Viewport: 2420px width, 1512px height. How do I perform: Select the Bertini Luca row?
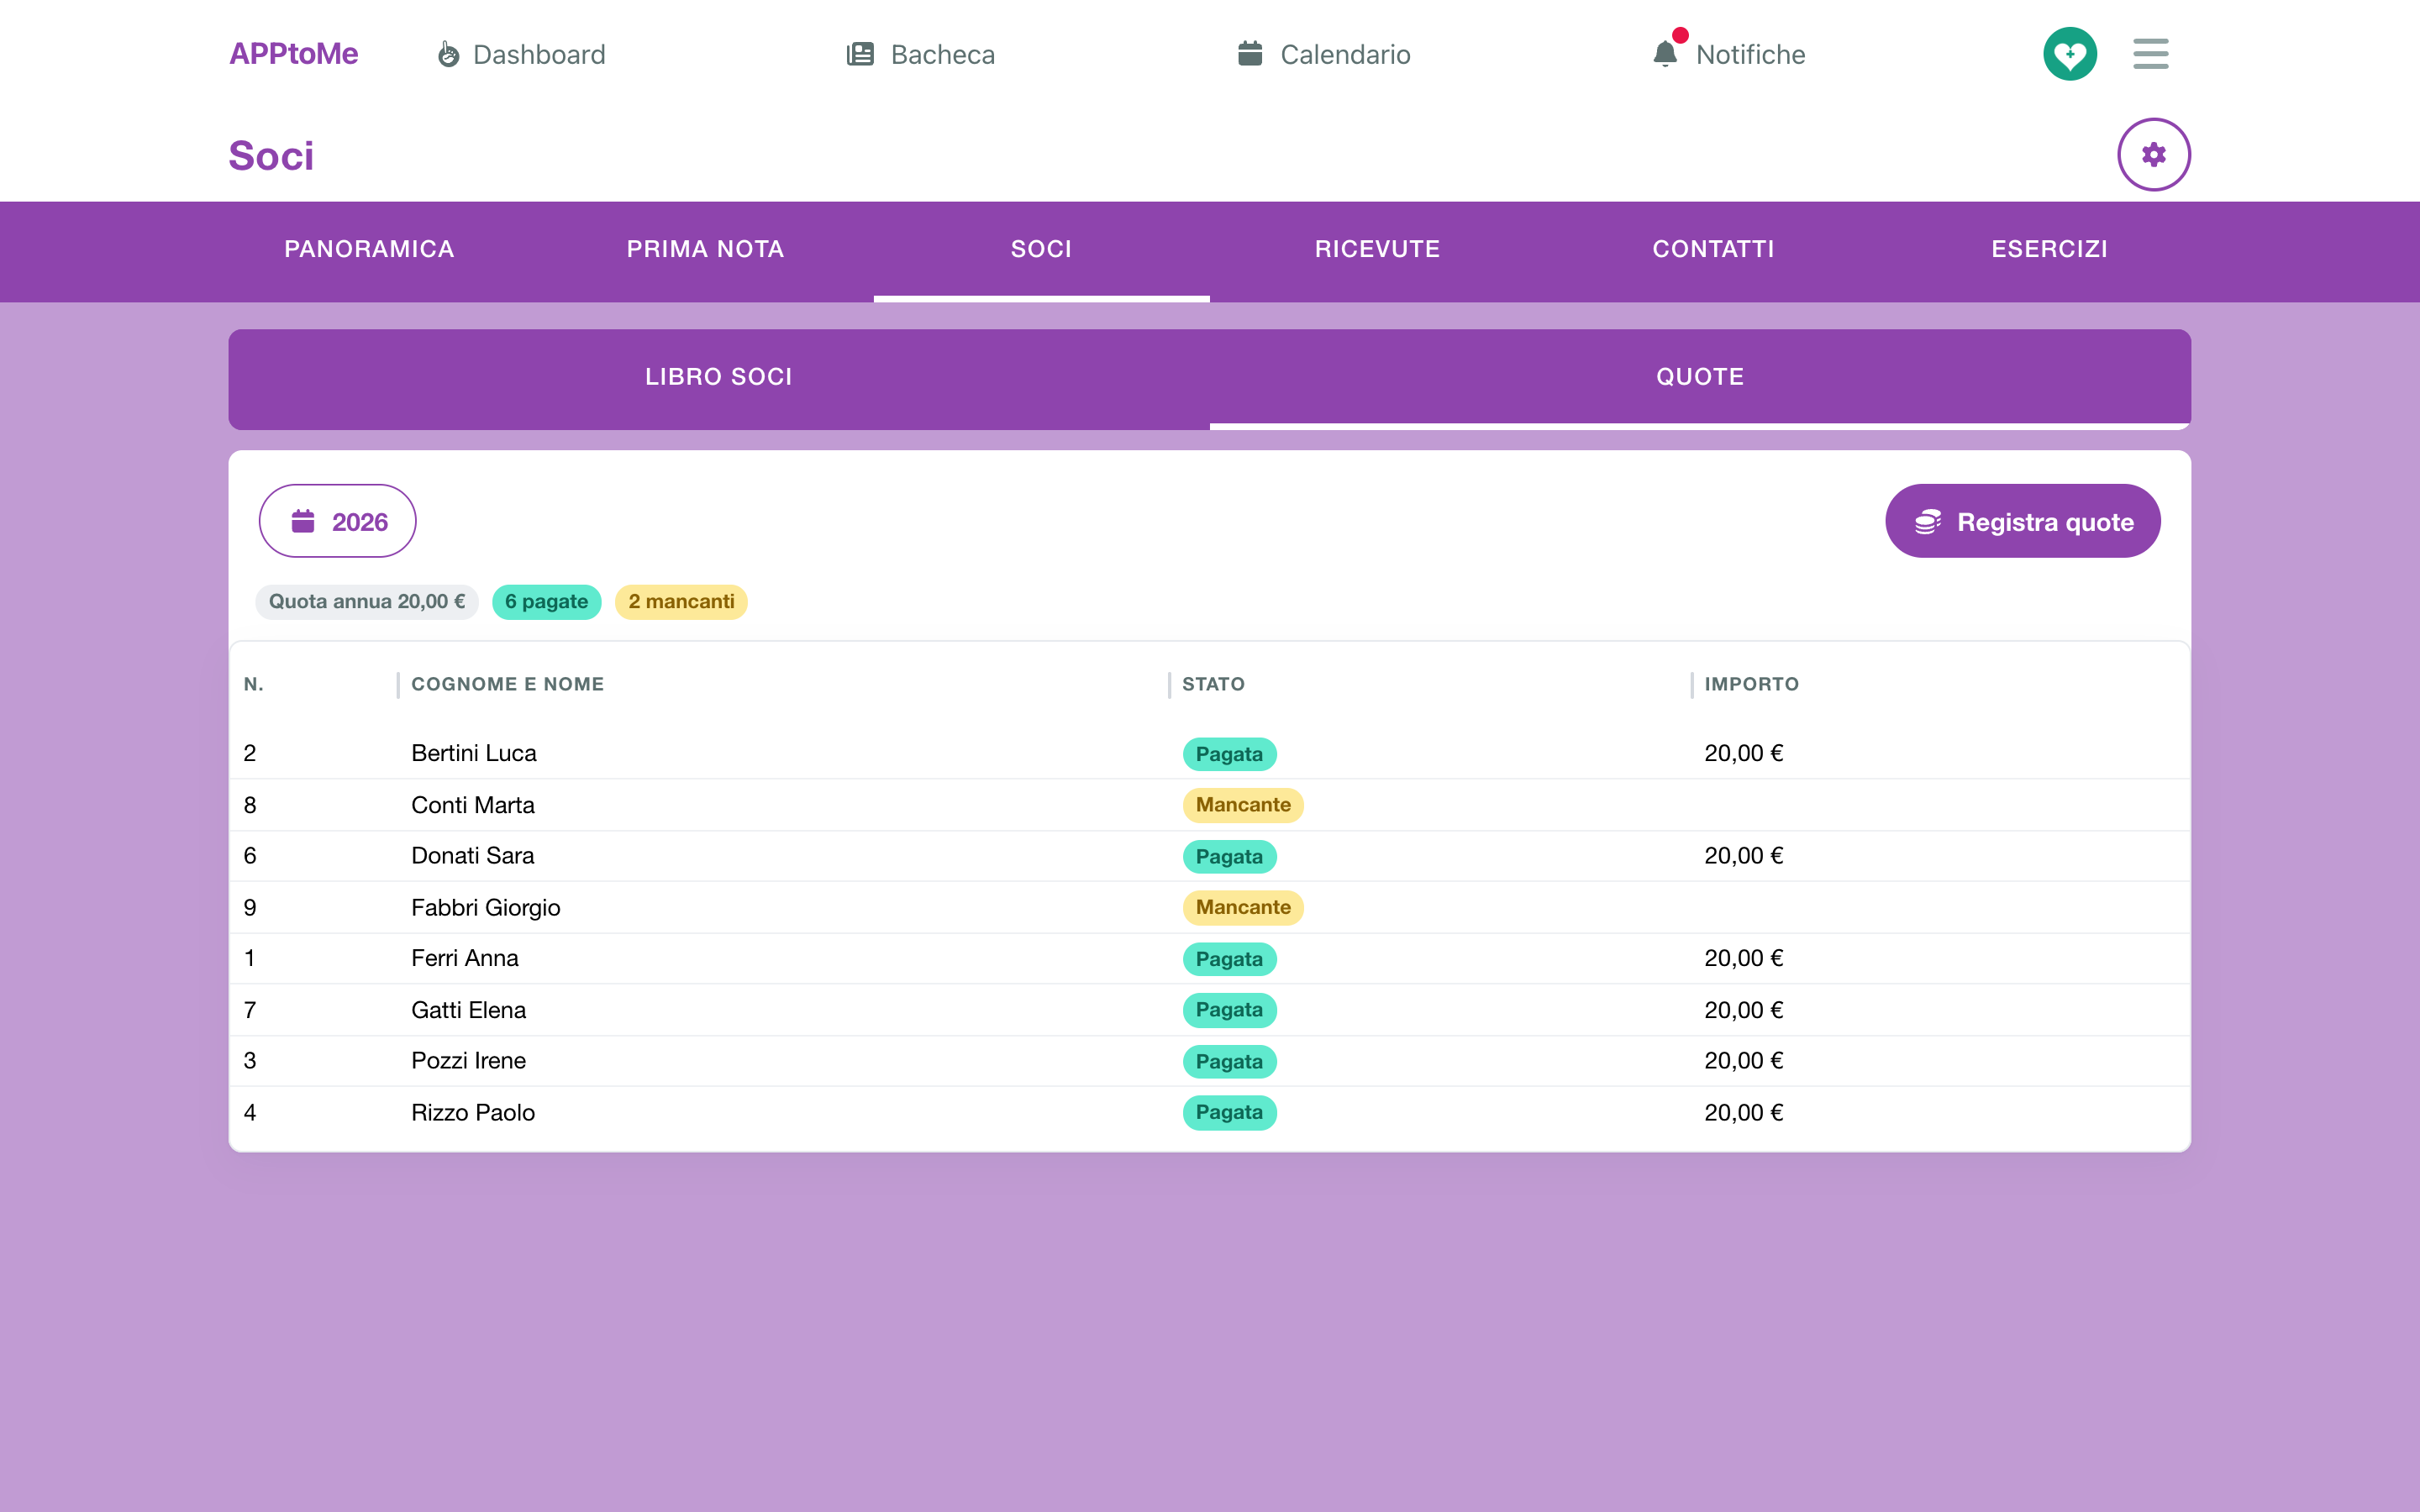1210,754
